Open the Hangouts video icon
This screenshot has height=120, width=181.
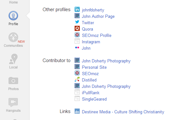[x=13, y=102]
